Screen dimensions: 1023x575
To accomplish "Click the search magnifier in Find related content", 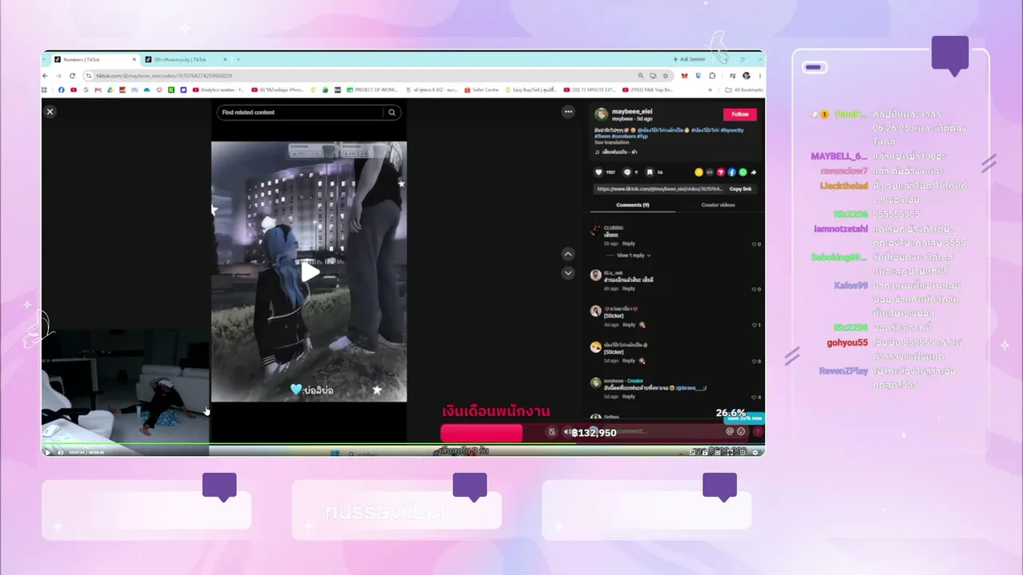I will (x=392, y=113).
